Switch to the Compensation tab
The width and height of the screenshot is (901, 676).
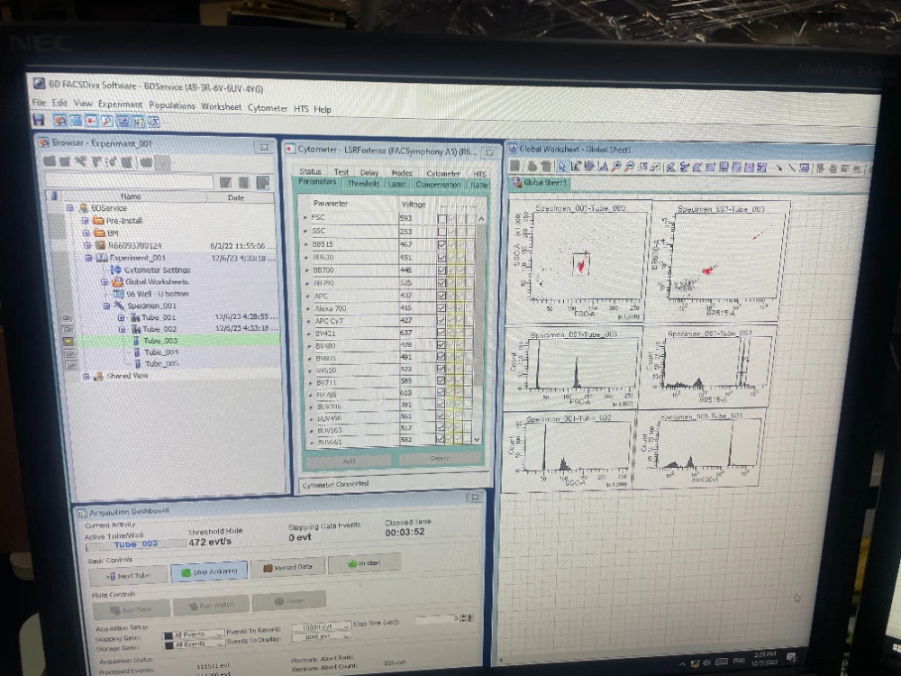(438, 184)
